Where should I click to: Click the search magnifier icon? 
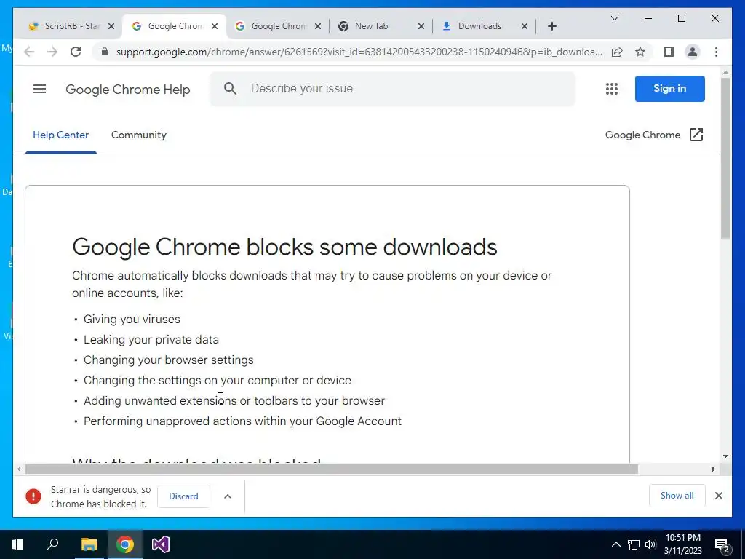point(230,88)
